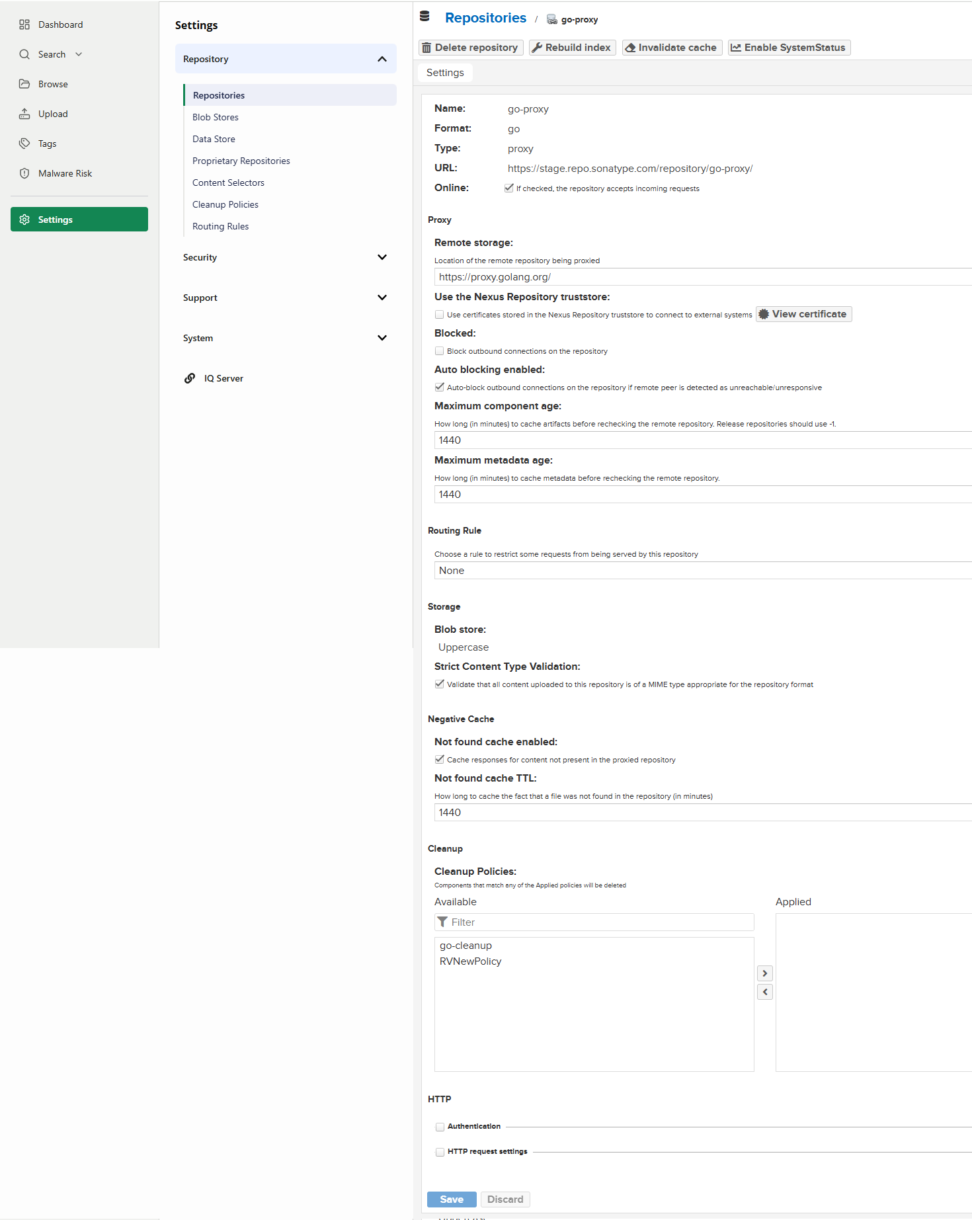Expand the Support section

click(x=382, y=298)
